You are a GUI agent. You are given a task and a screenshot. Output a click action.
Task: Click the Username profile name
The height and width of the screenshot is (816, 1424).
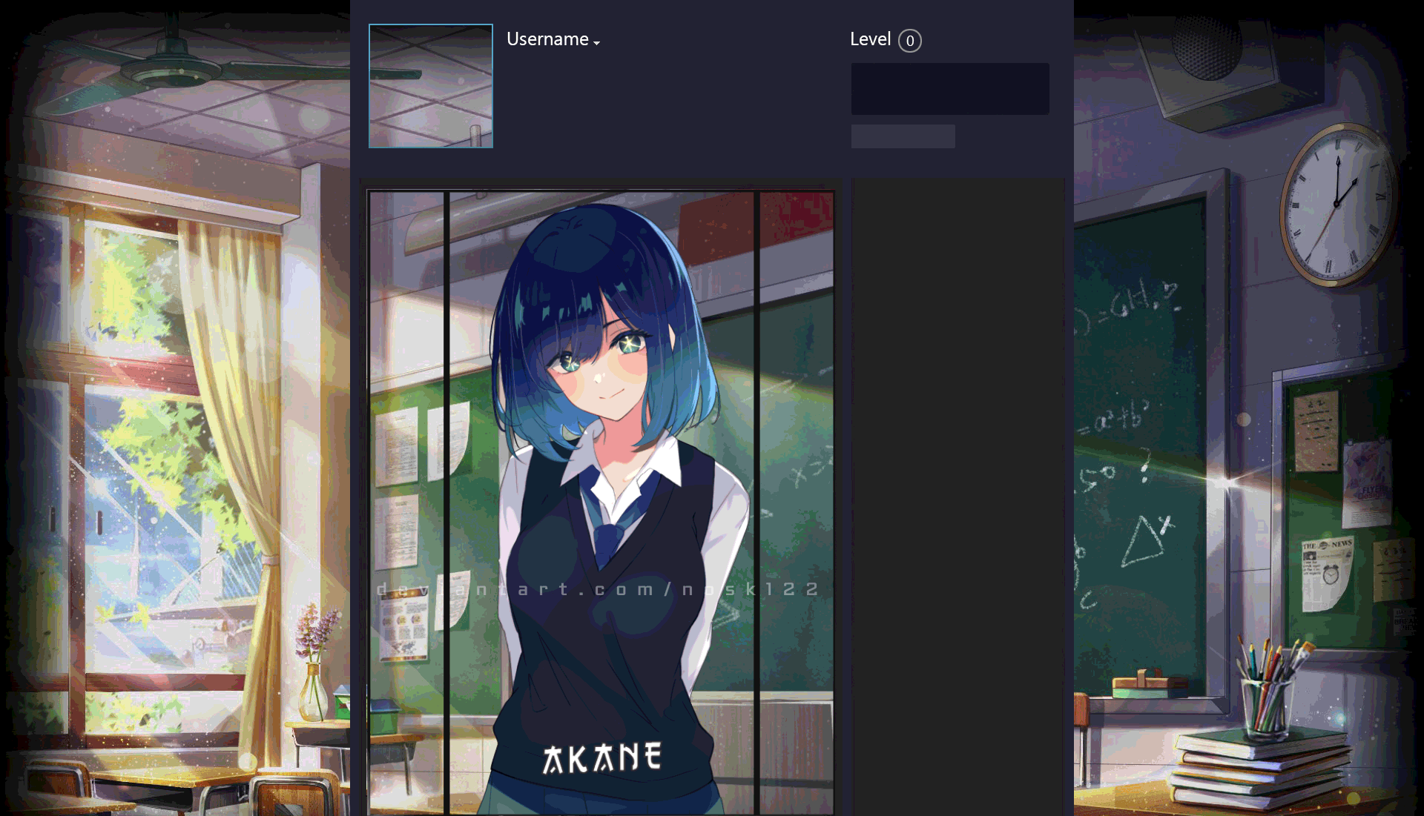pos(547,39)
